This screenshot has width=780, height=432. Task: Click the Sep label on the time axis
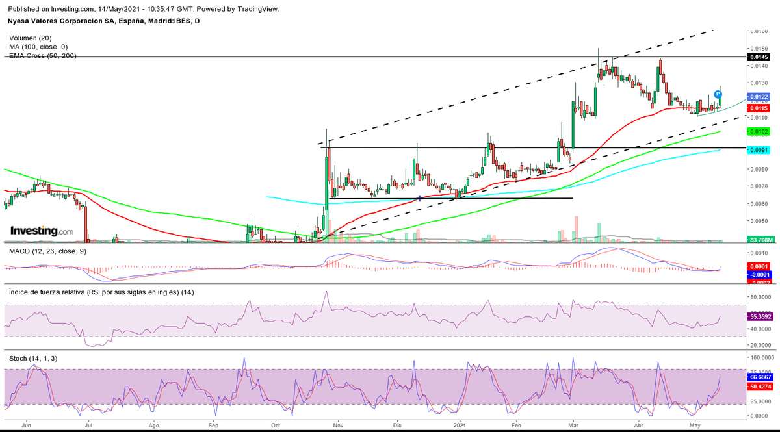pos(214,426)
